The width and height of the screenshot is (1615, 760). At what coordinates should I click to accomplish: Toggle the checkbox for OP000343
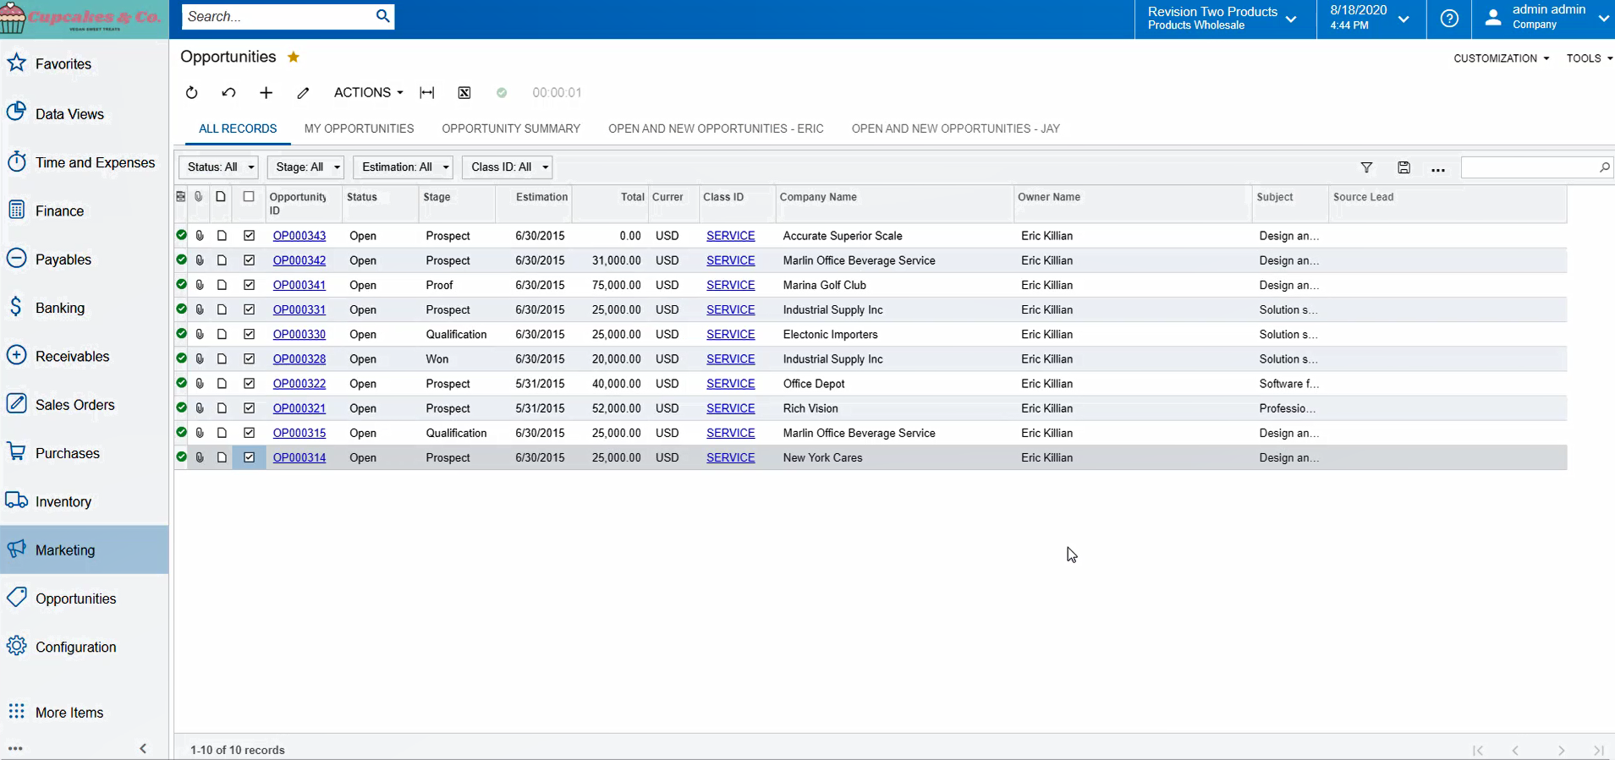tap(249, 236)
